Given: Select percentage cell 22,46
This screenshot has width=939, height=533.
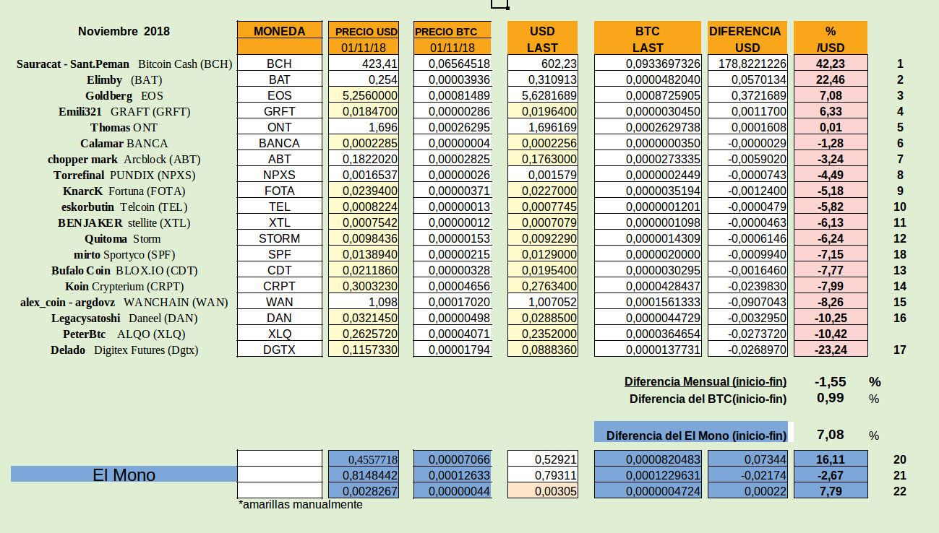Looking at the screenshot, I should [x=831, y=79].
